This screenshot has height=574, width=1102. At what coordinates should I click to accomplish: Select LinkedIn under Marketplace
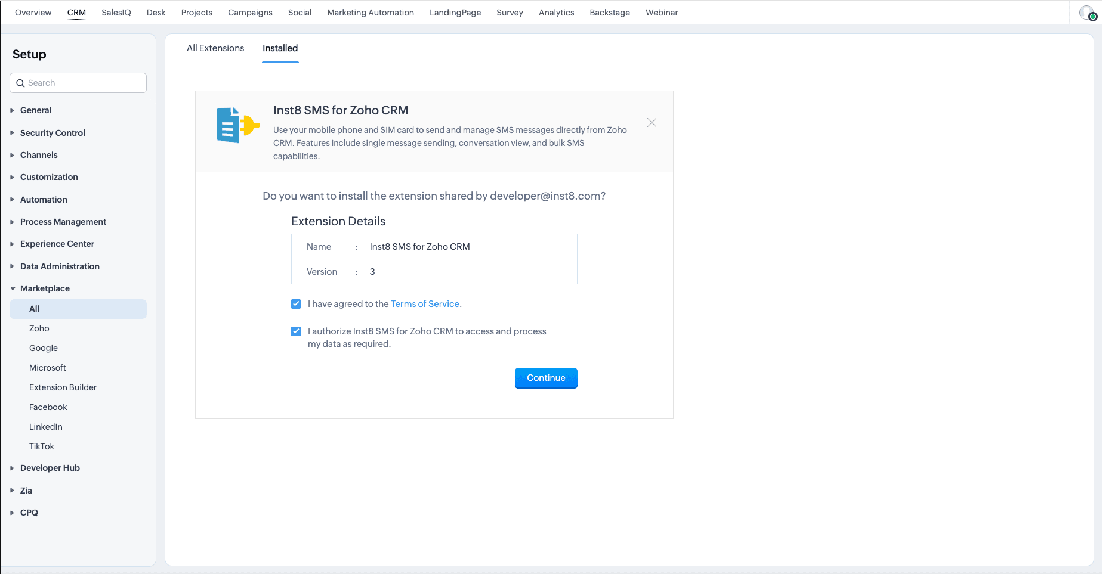(46, 427)
